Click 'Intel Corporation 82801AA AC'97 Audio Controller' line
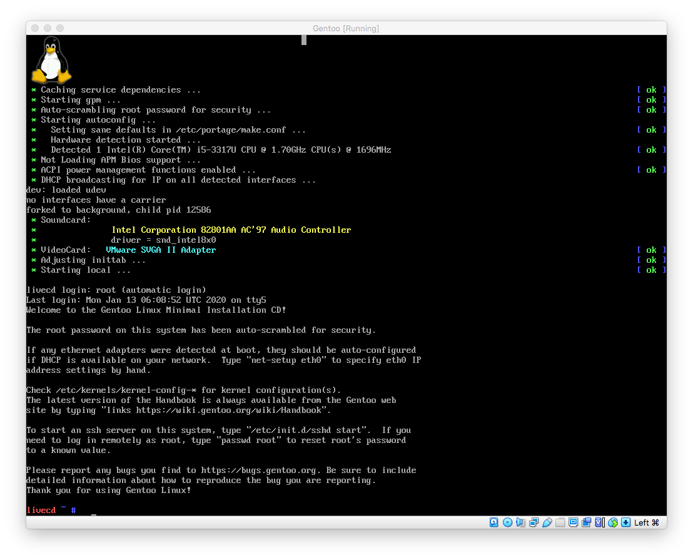This screenshot has width=693, height=560. [231, 230]
